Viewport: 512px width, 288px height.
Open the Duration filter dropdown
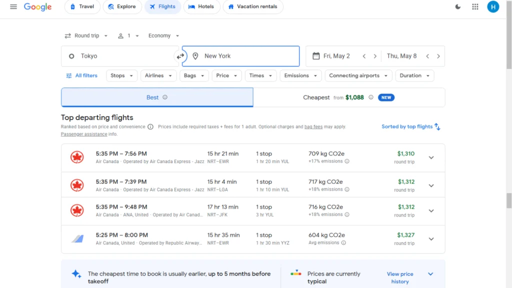pyautogui.click(x=414, y=75)
